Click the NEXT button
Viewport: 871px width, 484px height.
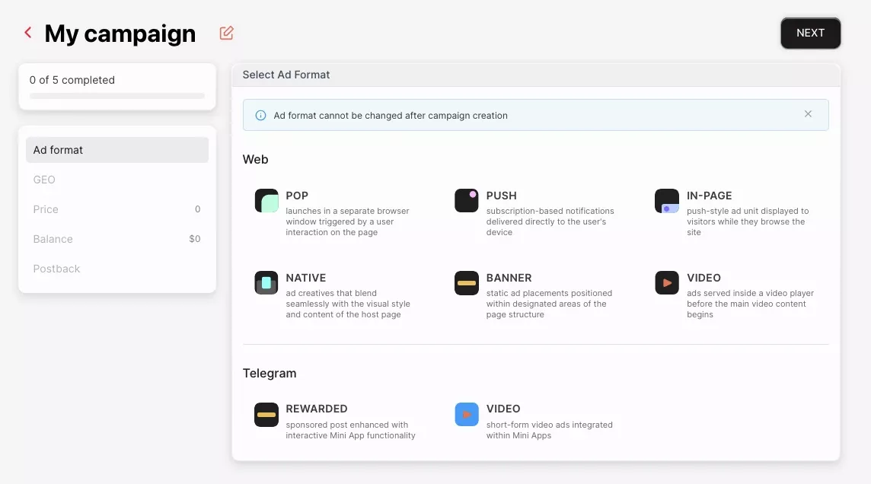coord(810,33)
